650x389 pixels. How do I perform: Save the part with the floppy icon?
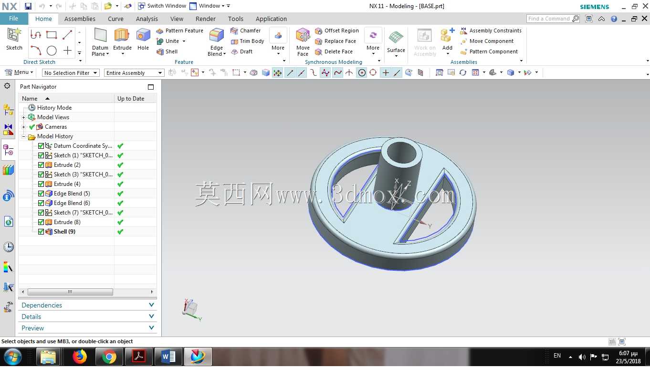click(28, 6)
